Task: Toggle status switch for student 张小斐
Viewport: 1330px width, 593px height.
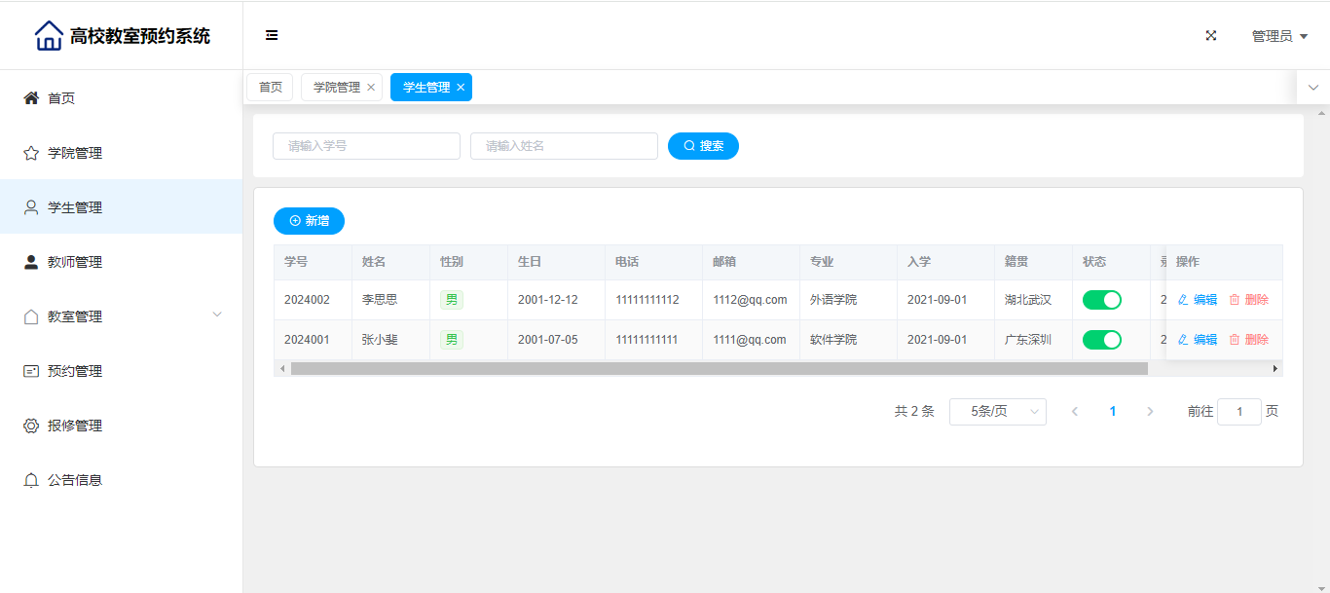Action: (x=1101, y=340)
